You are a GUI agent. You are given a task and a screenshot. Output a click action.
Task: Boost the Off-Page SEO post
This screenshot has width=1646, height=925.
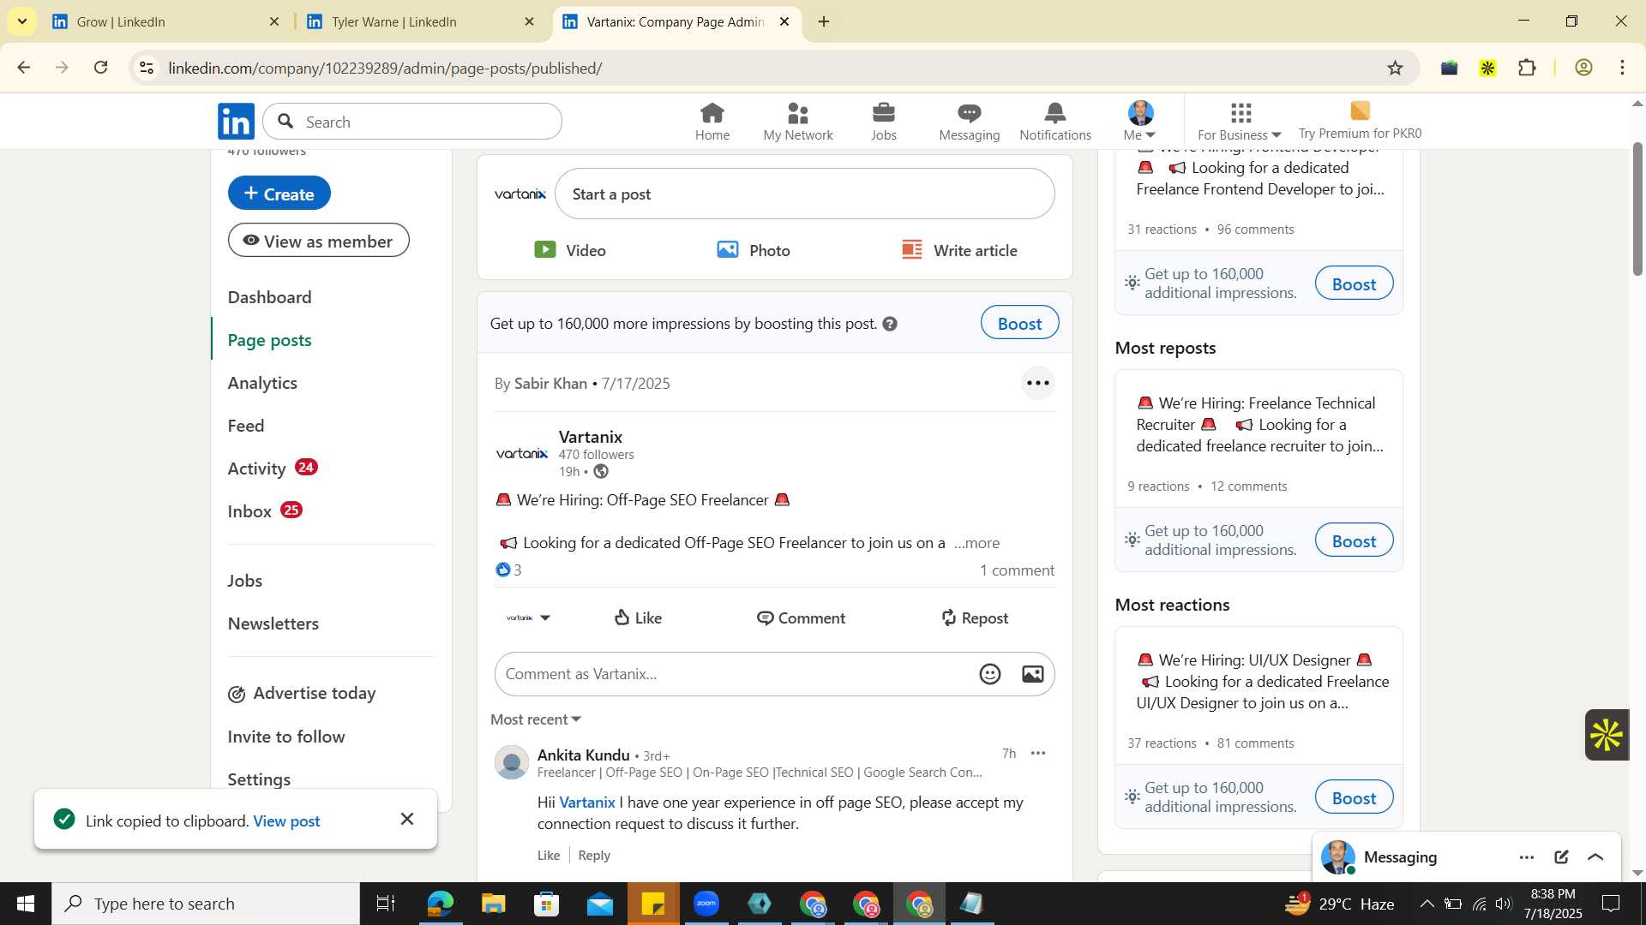(1019, 323)
